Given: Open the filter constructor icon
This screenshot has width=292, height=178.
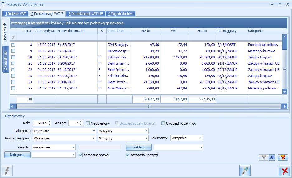Looking at the screenshot, I should (272, 157).
